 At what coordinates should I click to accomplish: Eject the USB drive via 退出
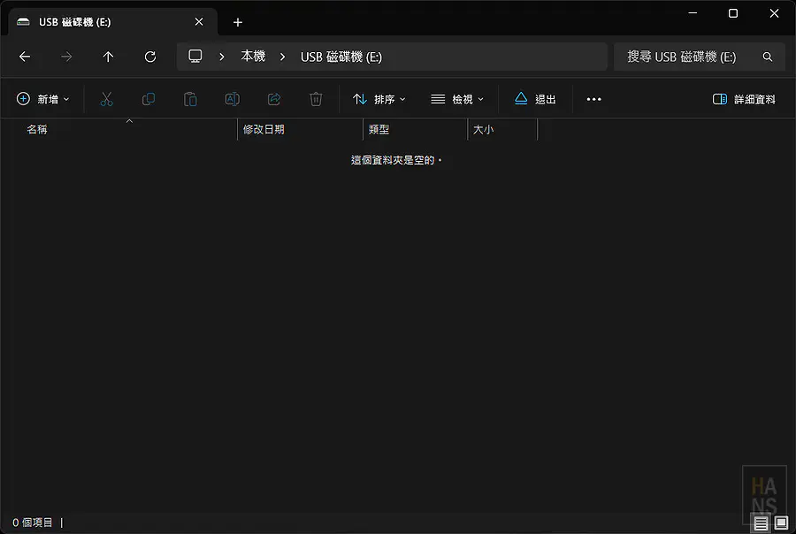coord(534,99)
